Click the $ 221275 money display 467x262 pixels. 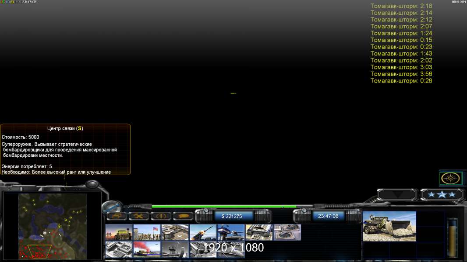(234, 216)
